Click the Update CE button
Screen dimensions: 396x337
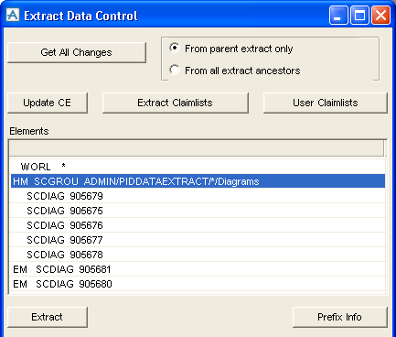(48, 103)
